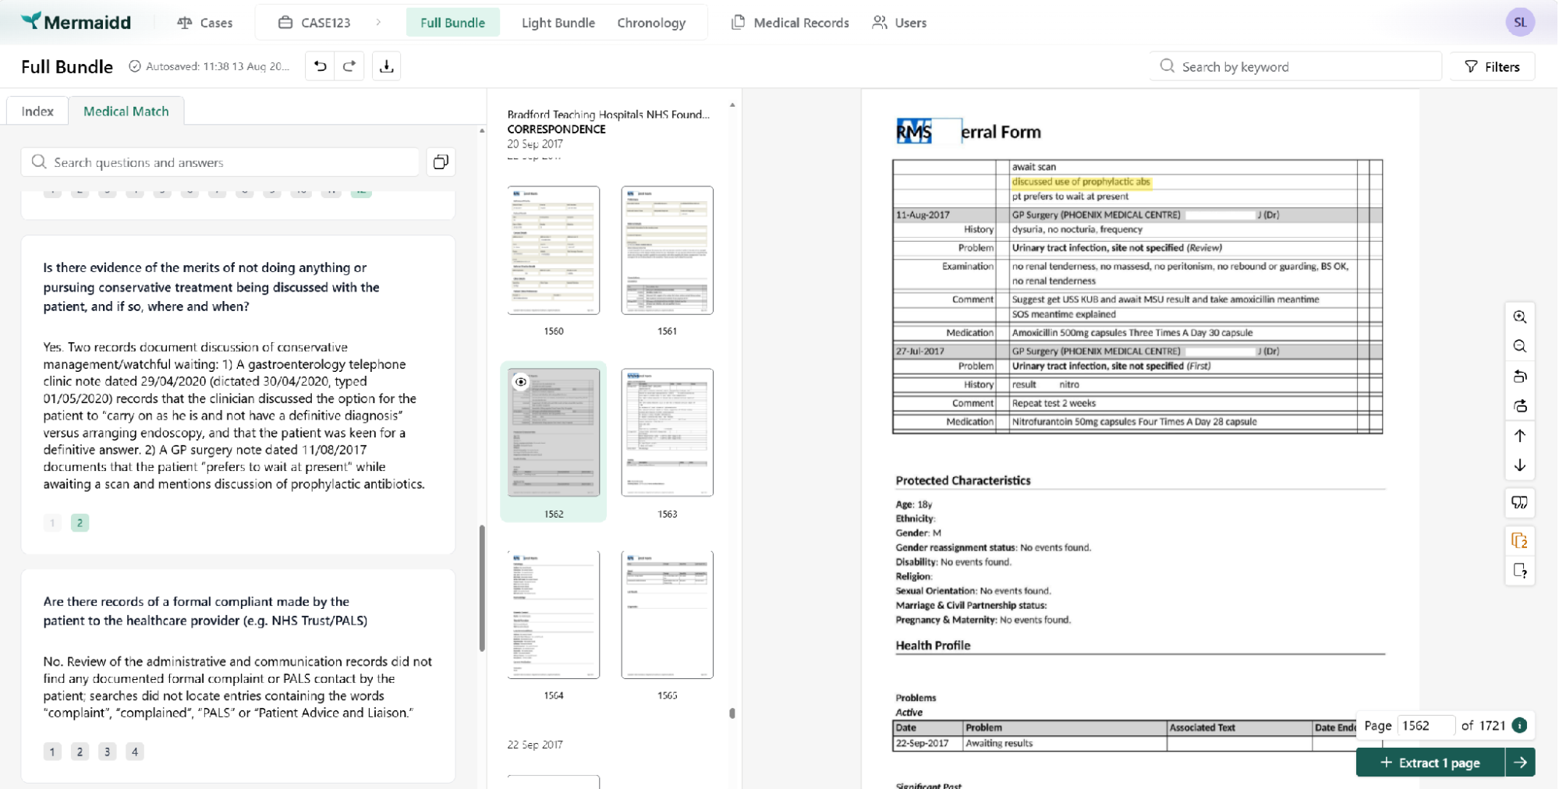1559x789 pixels.
Task: Click the copy answers icon
Action: pos(441,162)
